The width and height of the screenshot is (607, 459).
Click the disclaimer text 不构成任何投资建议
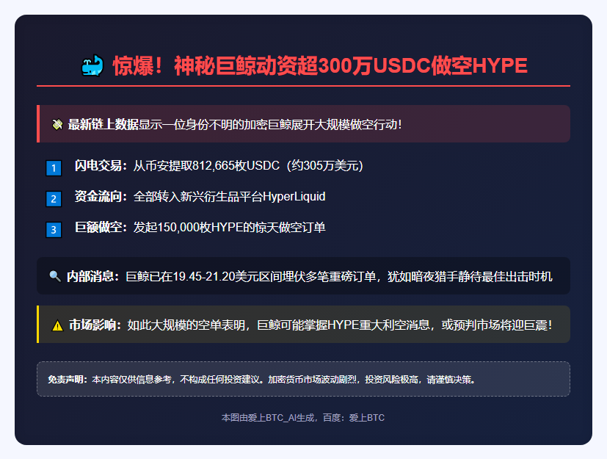220,380
